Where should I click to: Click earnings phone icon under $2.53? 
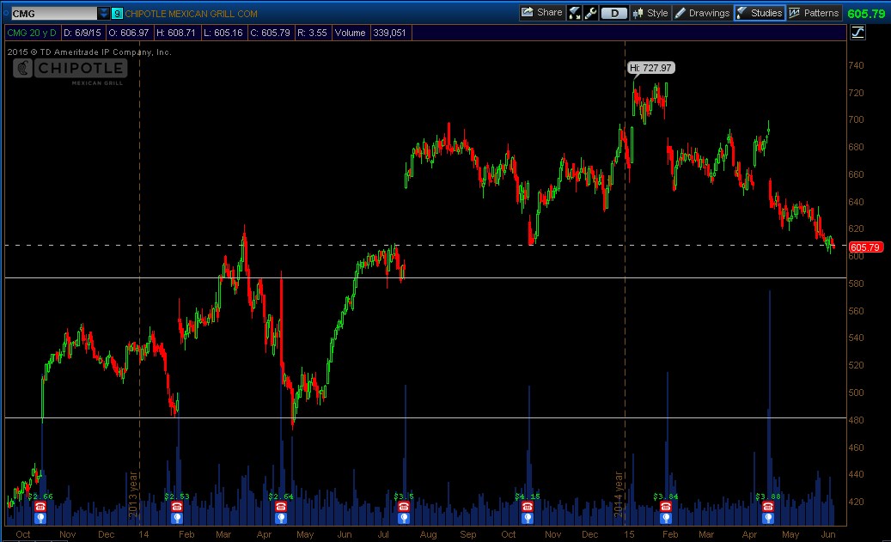pos(177,507)
